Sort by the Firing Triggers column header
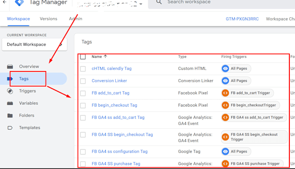 [x=234, y=57]
